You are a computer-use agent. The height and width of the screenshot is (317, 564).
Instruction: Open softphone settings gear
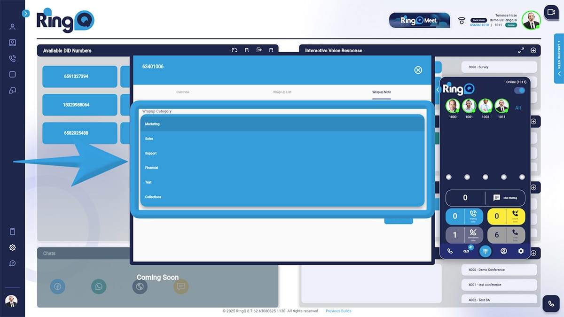tap(521, 251)
